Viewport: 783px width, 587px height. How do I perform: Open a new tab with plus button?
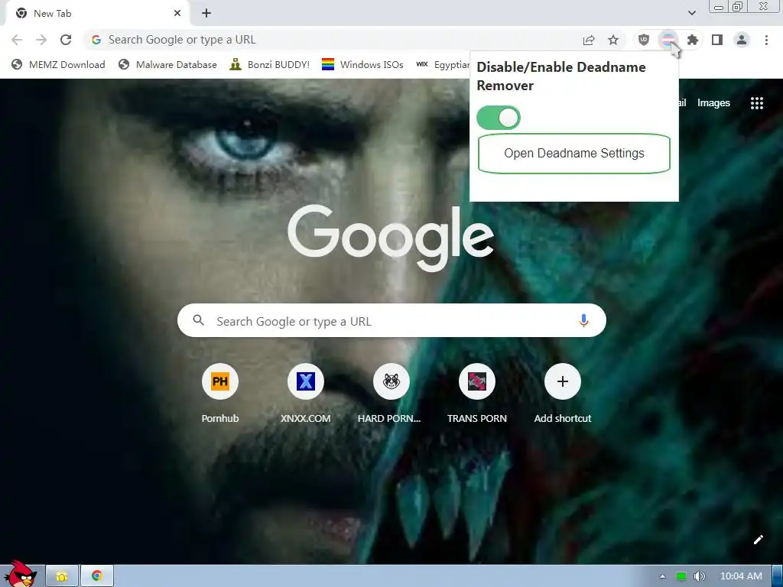206,14
